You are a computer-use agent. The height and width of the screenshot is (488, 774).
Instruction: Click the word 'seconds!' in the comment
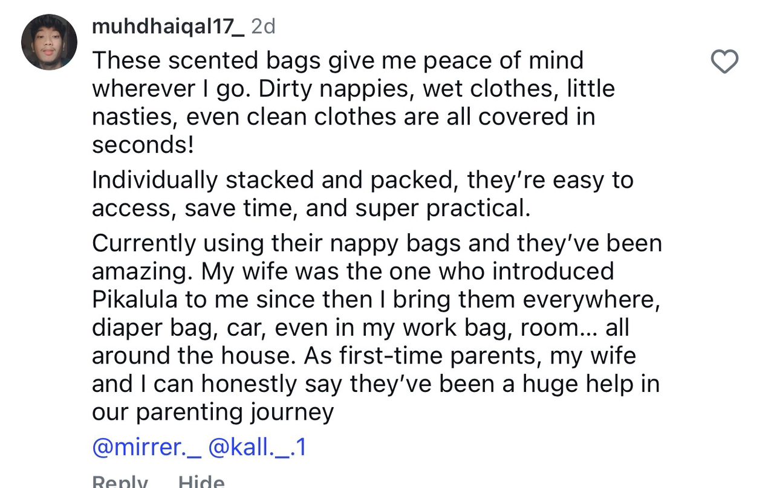(x=143, y=145)
